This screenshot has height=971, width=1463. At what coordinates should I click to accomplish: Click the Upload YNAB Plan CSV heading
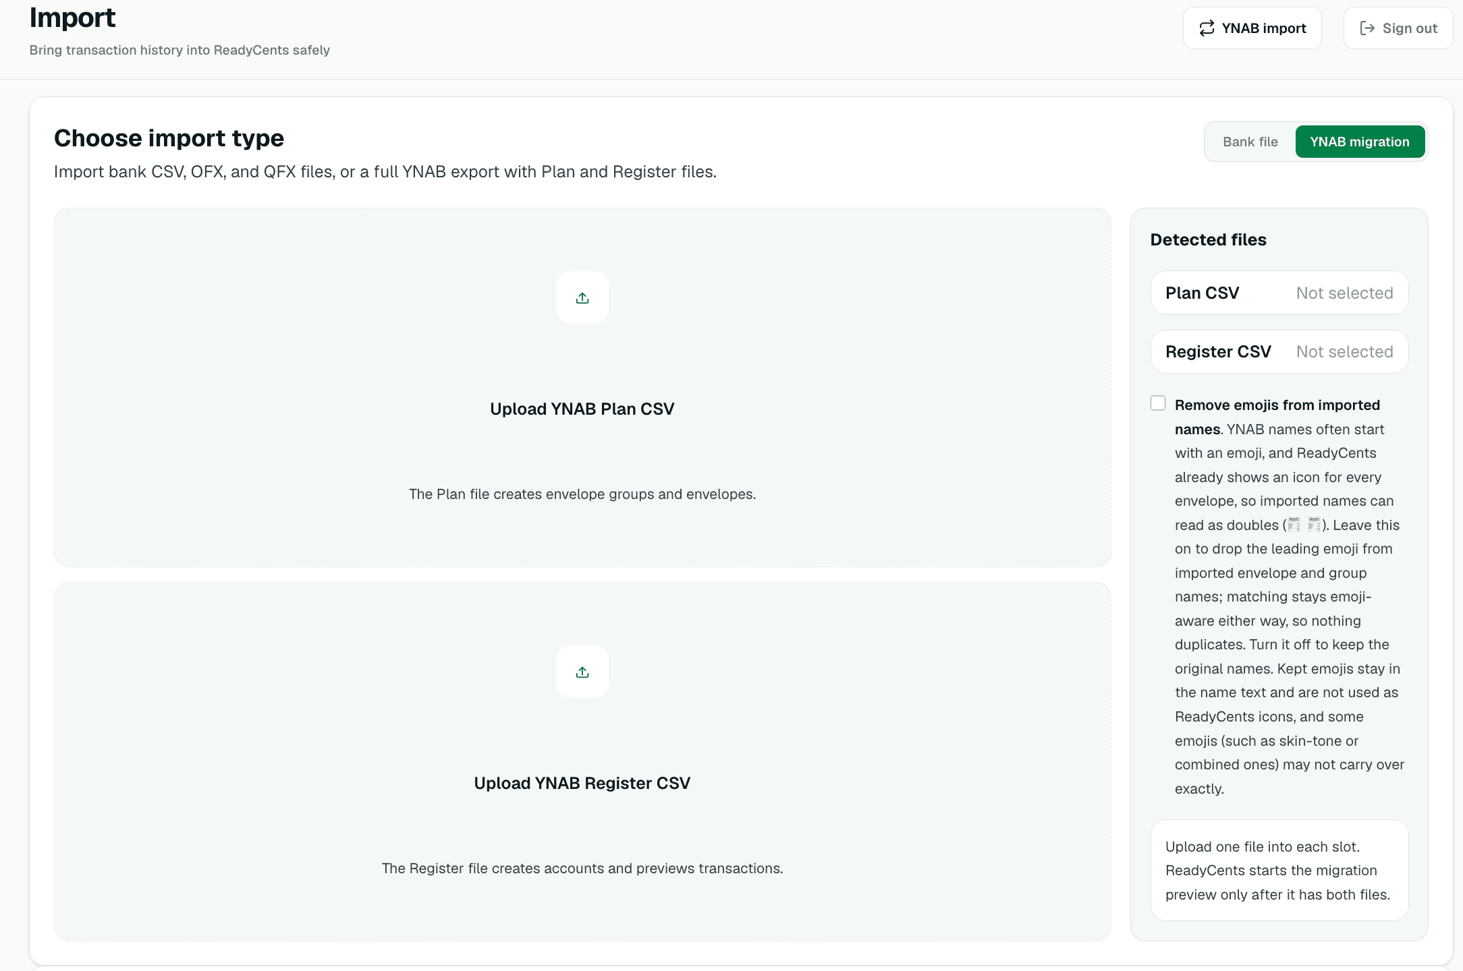point(582,409)
